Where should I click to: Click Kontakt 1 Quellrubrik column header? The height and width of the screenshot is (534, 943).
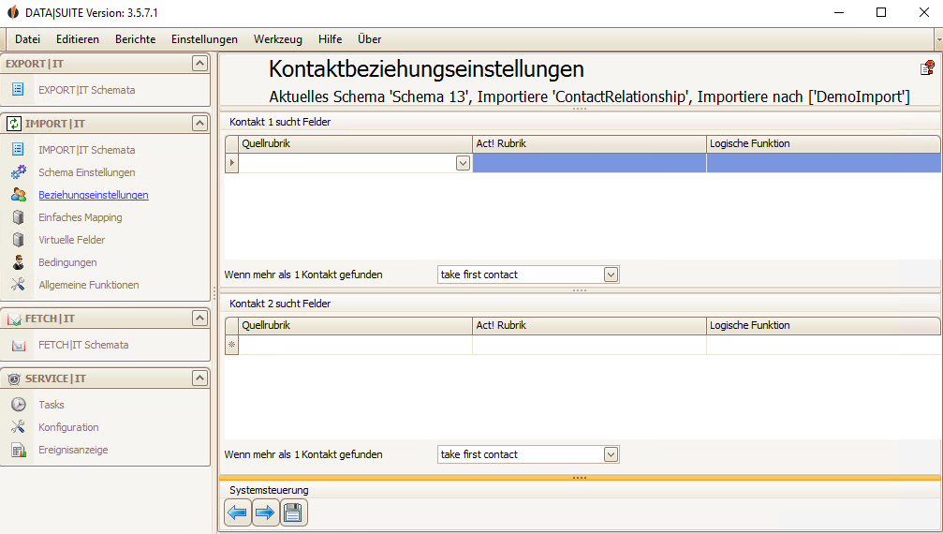[356, 143]
